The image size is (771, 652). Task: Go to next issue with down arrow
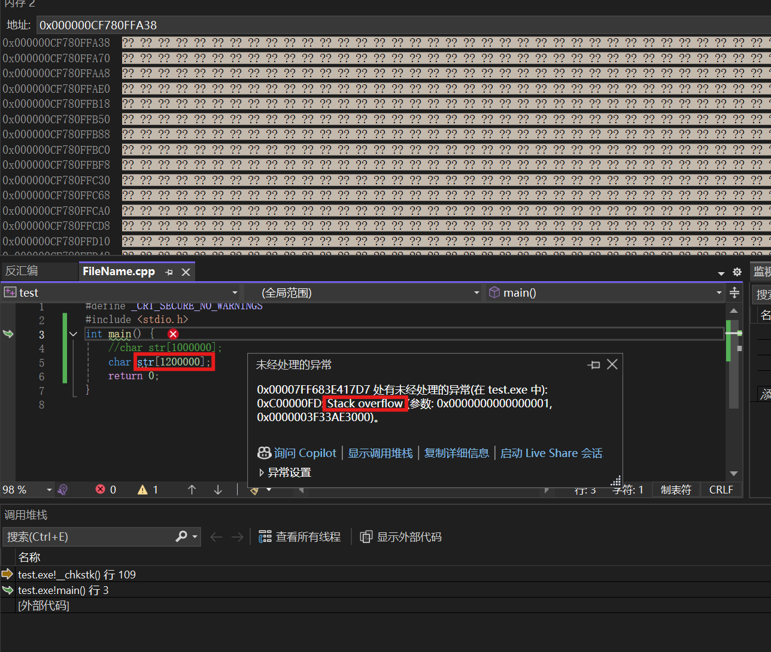click(x=218, y=490)
